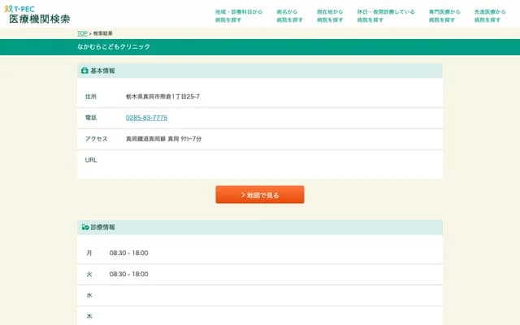
Task: Click the T-PEC 医療機関検索 logo
Action: [x=37, y=14]
